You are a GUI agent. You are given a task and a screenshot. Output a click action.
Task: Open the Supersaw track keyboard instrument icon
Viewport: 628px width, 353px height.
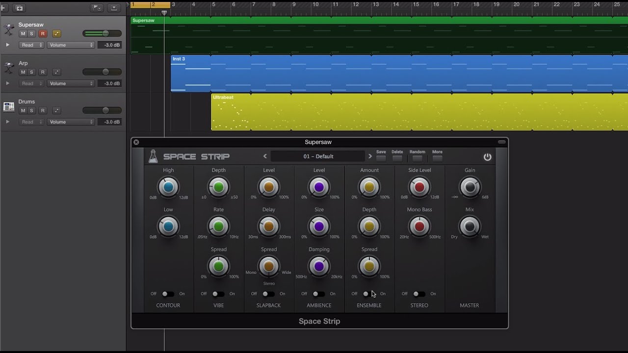9,29
